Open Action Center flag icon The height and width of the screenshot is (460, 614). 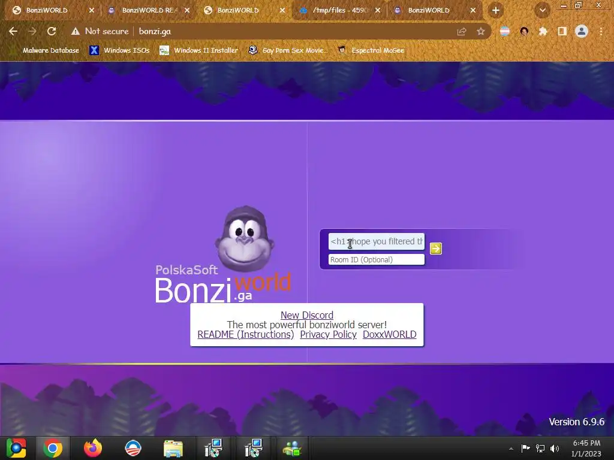tap(525, 448)
